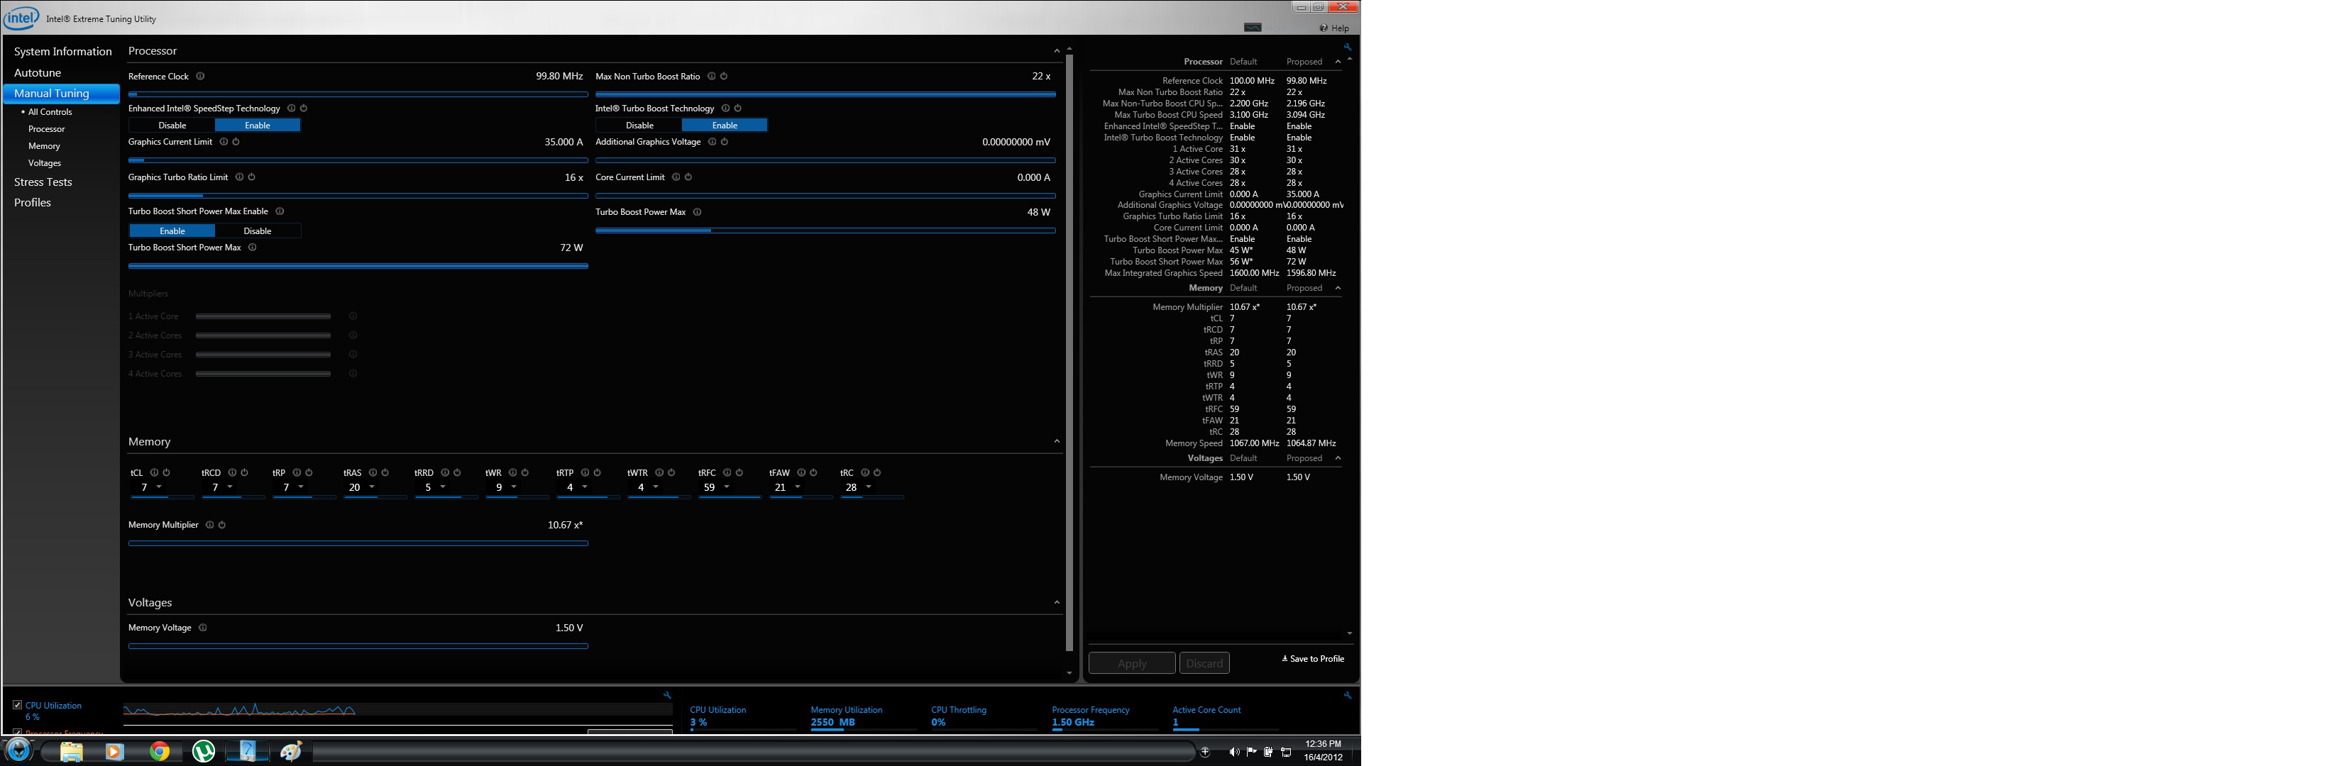Reset Max Non Turbo Boost Ratio to default
Viewport: 2332px width, 766px height.
pyautogui.click(x=723, y=77)
